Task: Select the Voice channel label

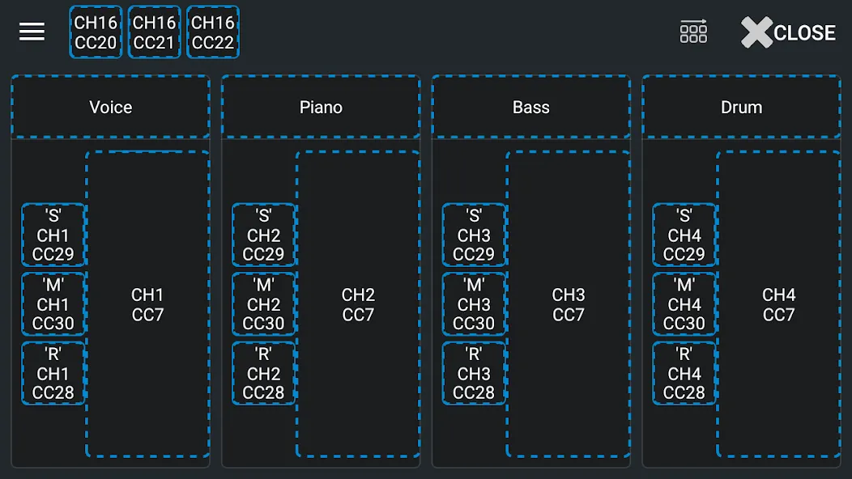Action: (111, 107)
